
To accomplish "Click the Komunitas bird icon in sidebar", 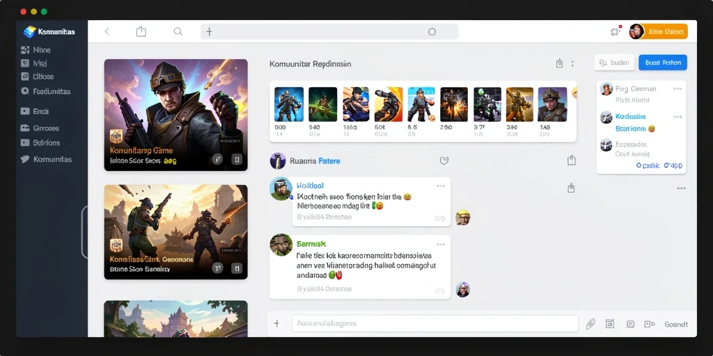I will pos(26,159).
